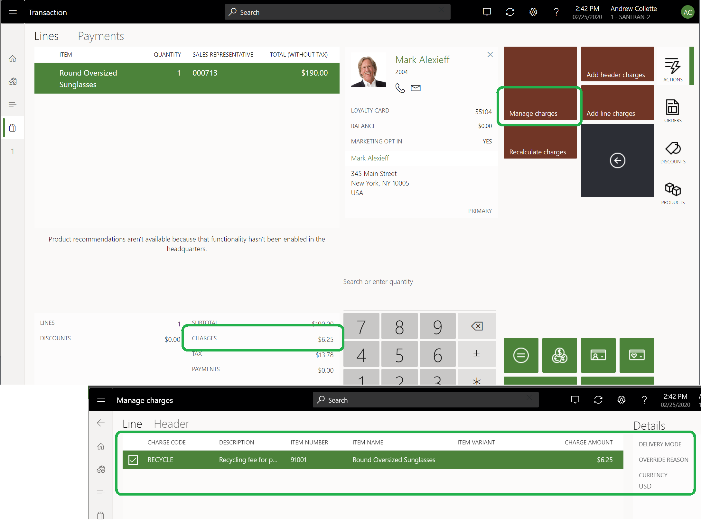Click the customer loyalty card icon
Viewport: 701px width, 520px height.
point(635,355)
